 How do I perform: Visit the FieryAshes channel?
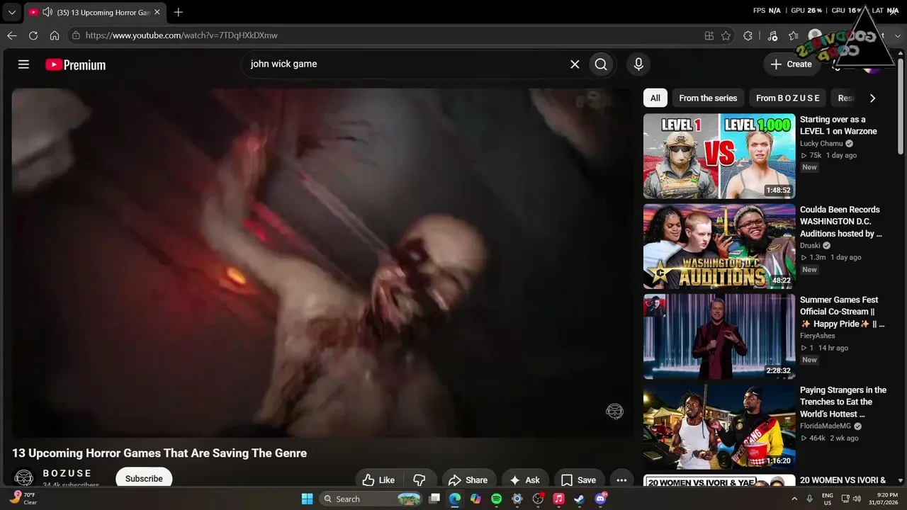tap(818, 336)
